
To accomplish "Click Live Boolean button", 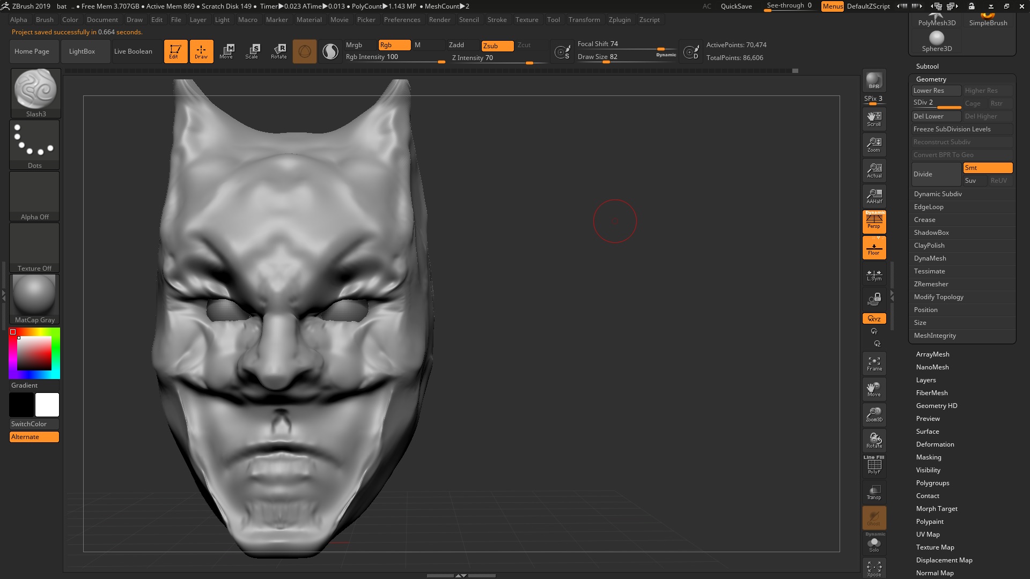I will [137, 51].
